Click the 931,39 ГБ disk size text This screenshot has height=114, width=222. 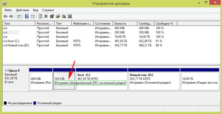(x=11, y=78)
